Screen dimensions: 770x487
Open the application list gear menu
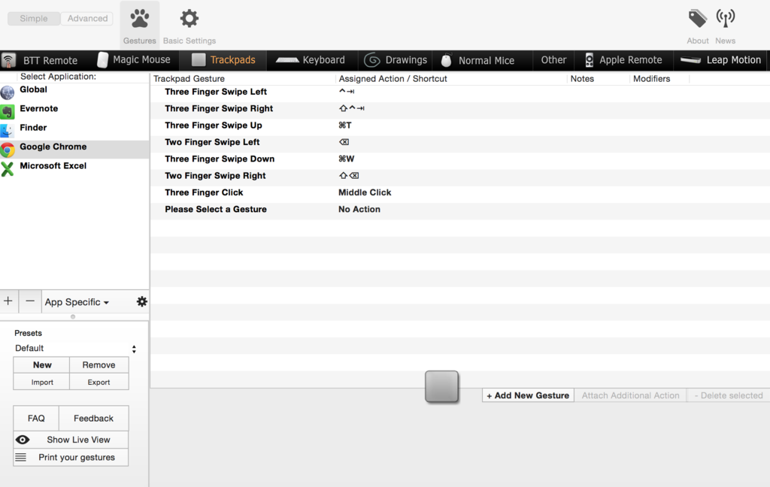point(142,301)
